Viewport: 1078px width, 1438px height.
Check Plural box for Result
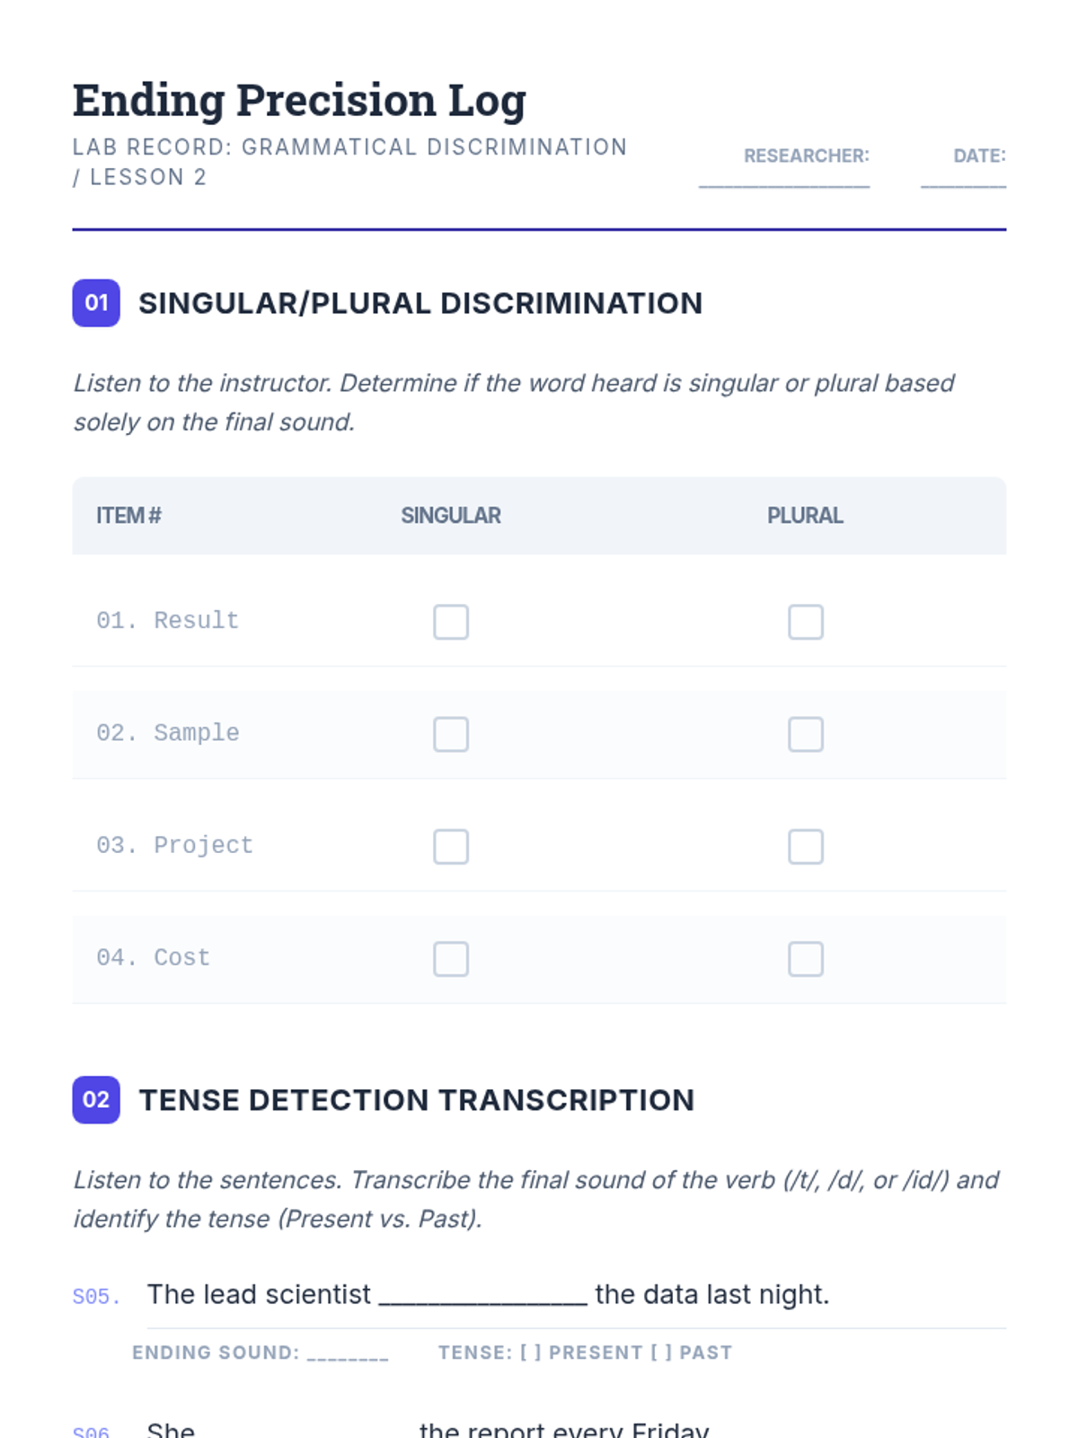tap(806, 622)
